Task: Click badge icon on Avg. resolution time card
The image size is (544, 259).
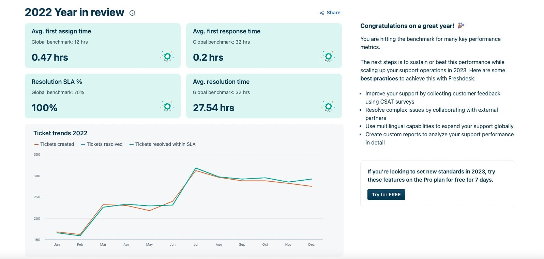Action: click(328, 107)
